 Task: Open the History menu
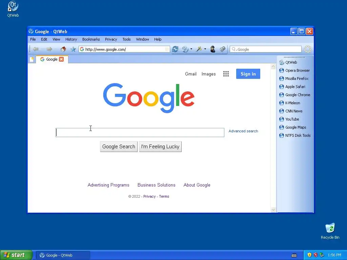tap(71, 39)
